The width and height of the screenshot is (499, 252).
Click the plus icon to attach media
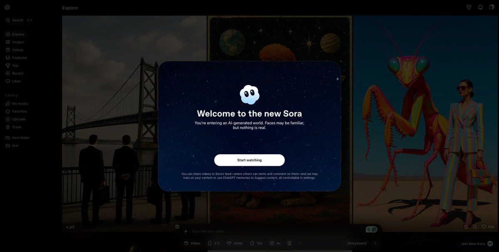(x=186, y=231)
